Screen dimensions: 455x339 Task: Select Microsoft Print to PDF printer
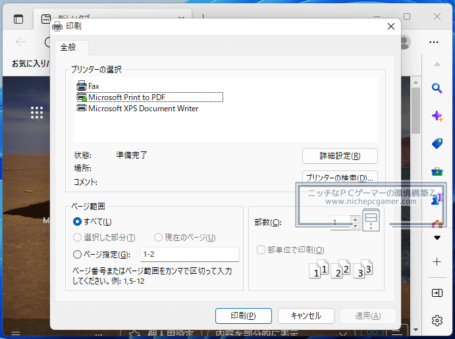click(126, 97)
